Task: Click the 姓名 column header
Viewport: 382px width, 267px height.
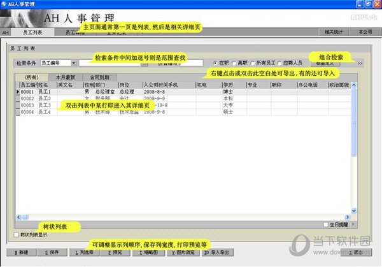Action: [x=47, y=85]
